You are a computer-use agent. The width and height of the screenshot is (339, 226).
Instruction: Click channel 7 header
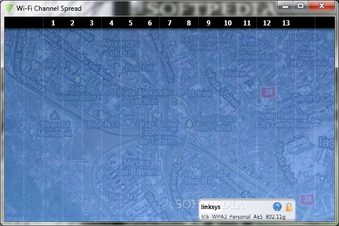tap(169, 23)
